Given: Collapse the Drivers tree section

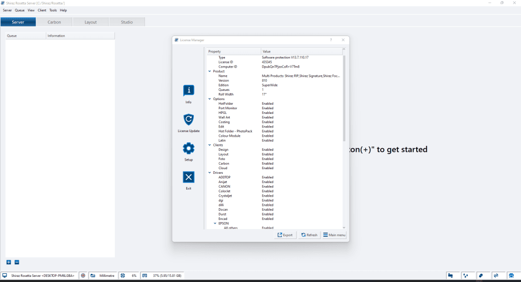Looking at the screenshot, I should (210, 173).
